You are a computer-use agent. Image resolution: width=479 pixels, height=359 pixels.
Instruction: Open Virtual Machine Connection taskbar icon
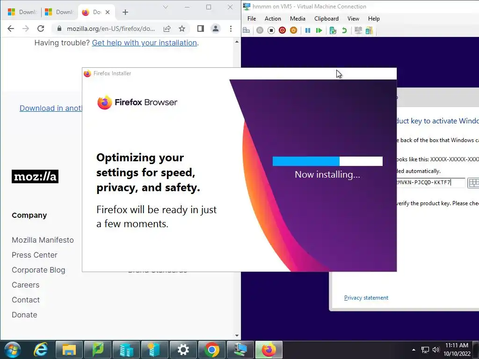point(240,350)
